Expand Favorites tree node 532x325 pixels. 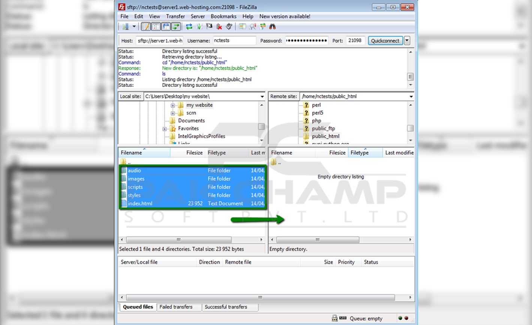tap(165, 129)
